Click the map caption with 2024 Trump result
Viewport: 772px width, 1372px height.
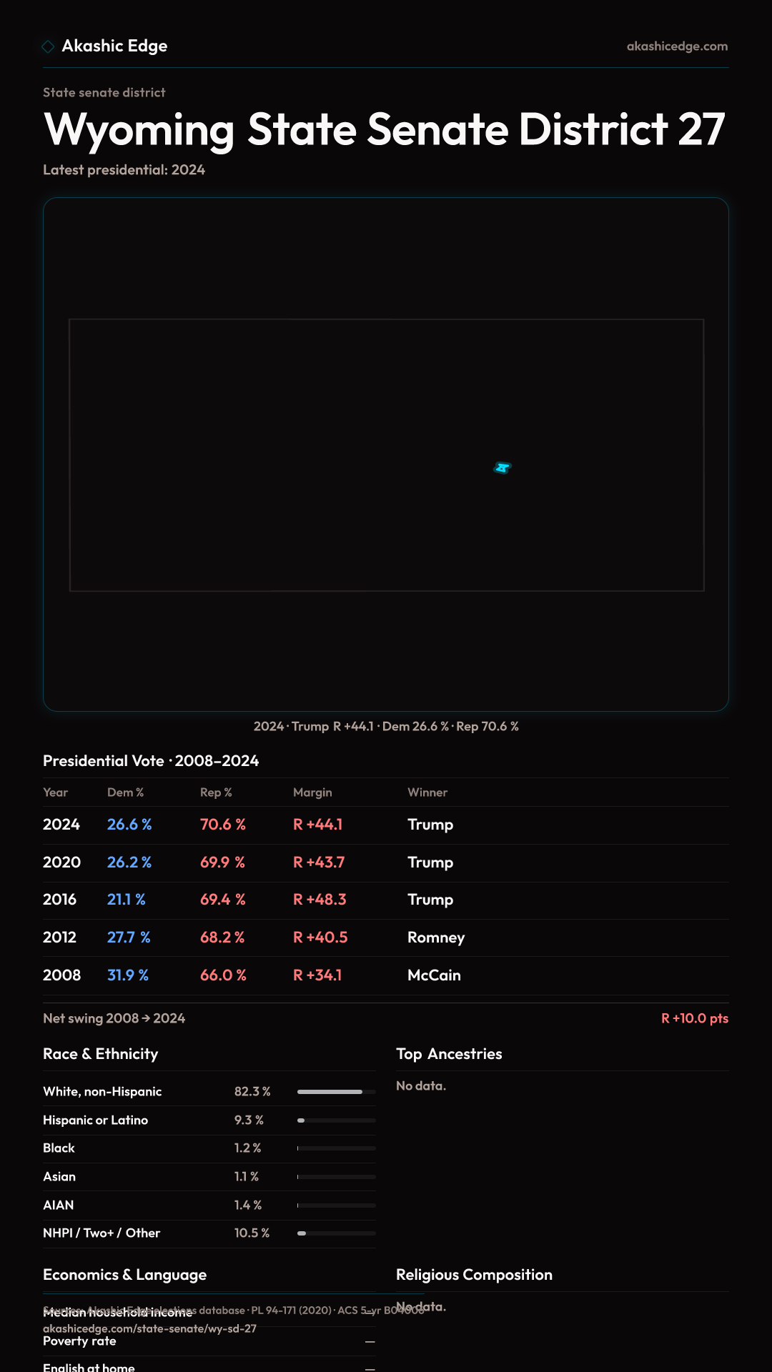click(x=386, y=727)
